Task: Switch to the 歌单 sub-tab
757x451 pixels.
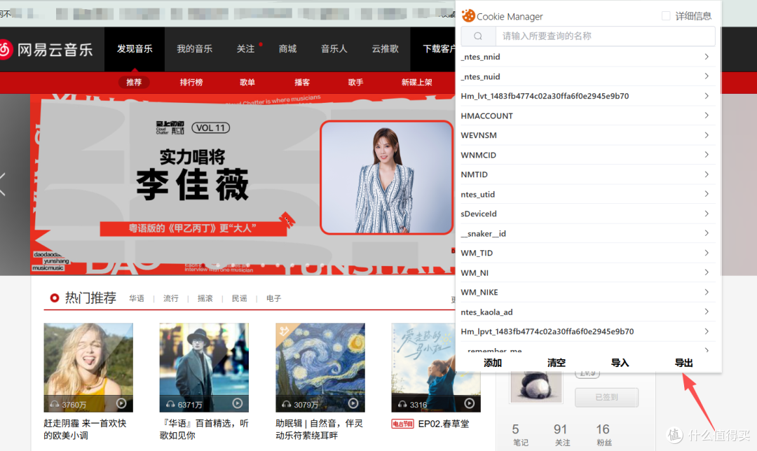Action: point(247,83)
